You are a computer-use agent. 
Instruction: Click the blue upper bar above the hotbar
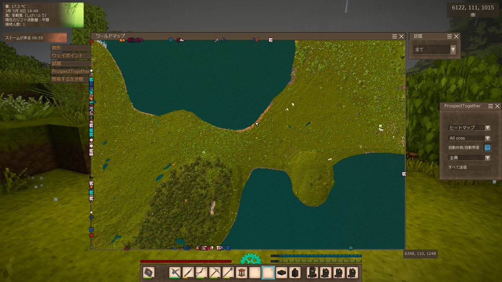316,256
